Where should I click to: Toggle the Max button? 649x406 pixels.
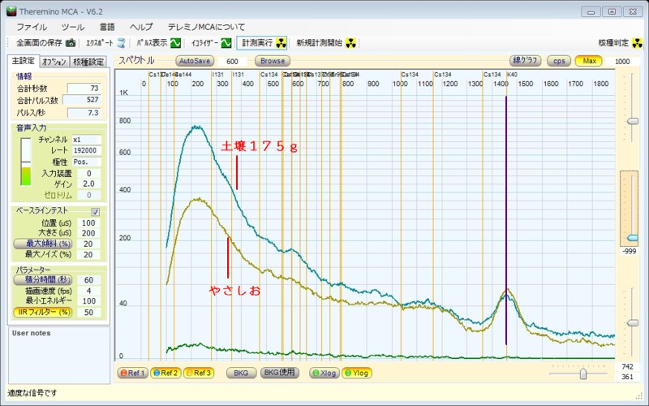[x=589, y=61]
